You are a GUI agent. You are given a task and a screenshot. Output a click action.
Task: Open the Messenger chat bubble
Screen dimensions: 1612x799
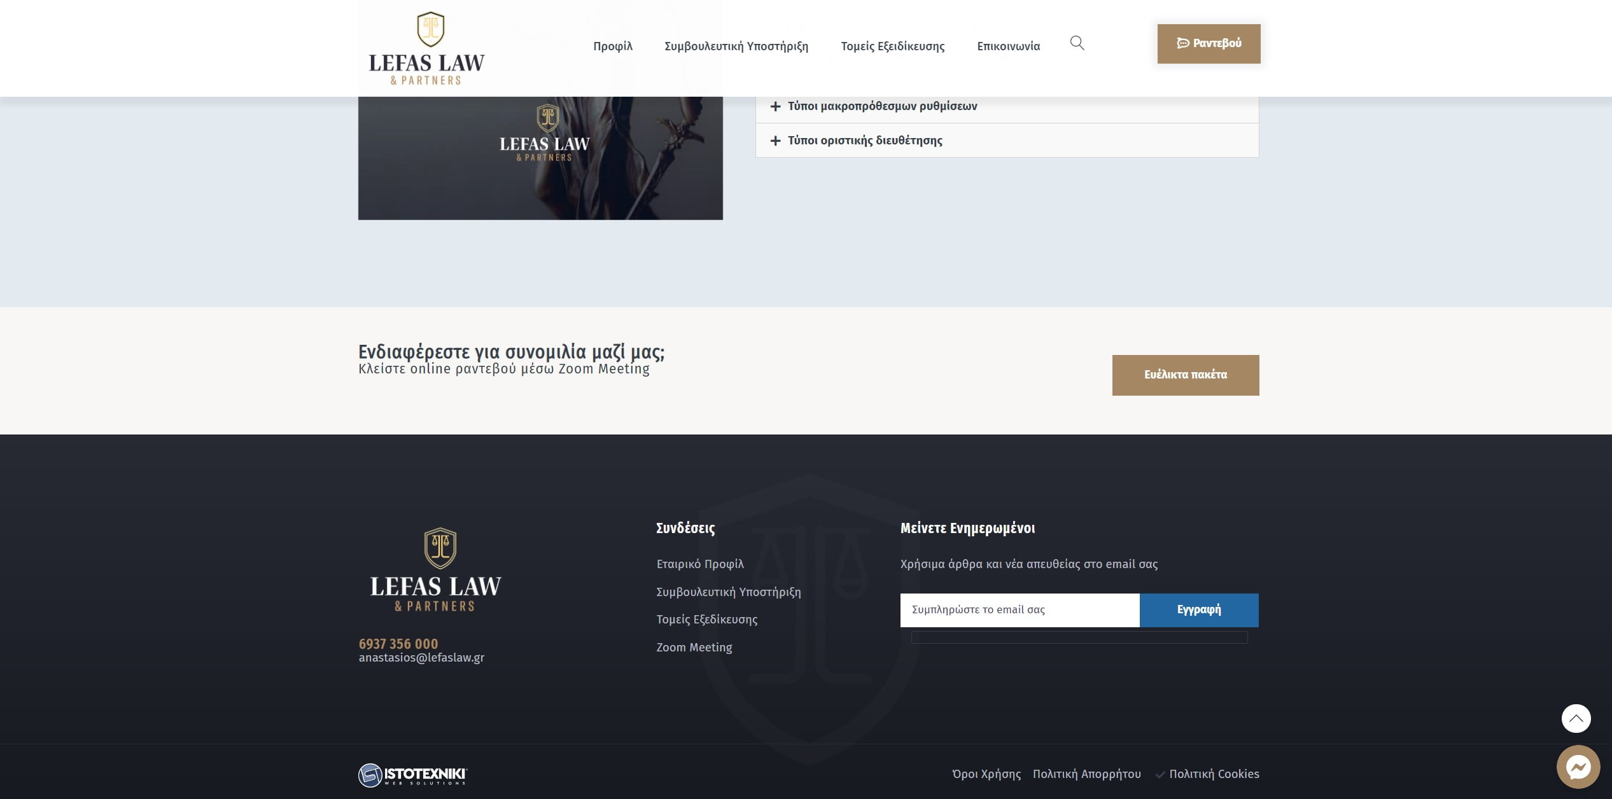point(1578,767)
